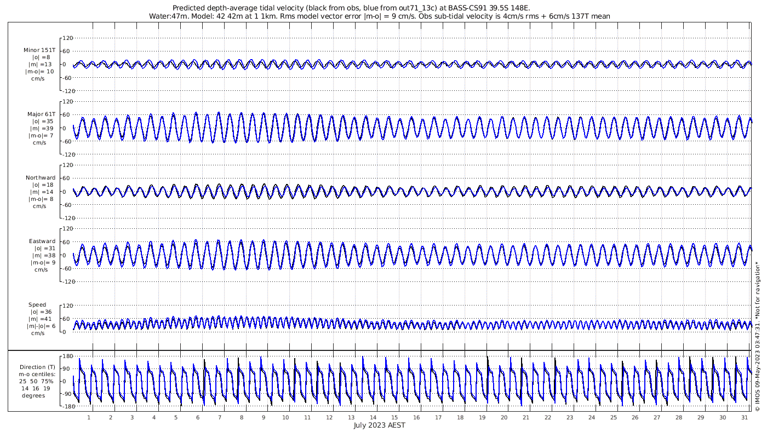Image resolution: width=767 pixels, height=438 pixels.
Task: Click the "m-o centiles:" label
Action: pos(37,374)
